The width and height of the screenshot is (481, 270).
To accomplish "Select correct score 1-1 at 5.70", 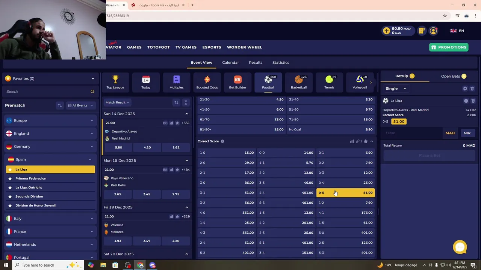I will pos(286,163).
